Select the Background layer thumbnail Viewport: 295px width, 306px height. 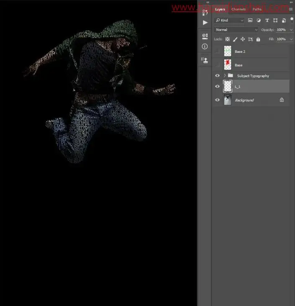pyautogui.click(x=228, y=100)
